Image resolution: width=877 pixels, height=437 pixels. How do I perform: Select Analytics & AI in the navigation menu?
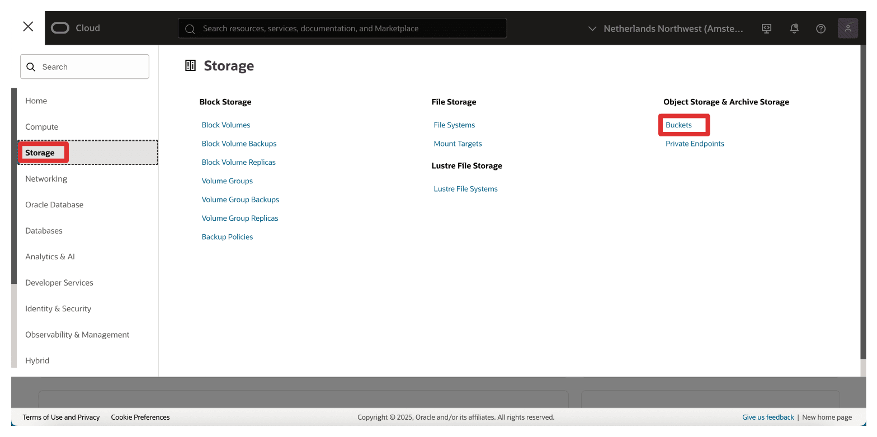click(50, 256)
